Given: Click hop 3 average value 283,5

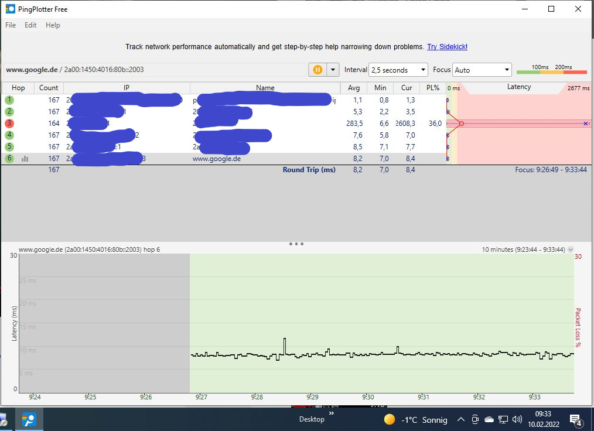Looking at the screenshot, I should tap(354, 124).
